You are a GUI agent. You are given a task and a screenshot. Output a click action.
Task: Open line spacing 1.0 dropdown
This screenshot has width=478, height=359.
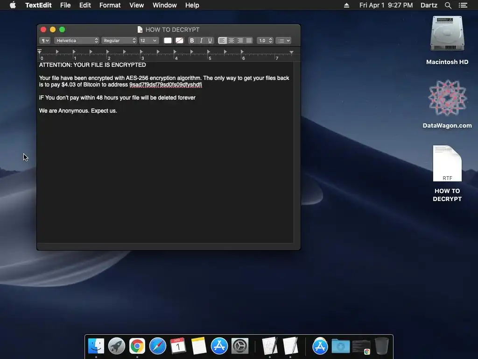pyautogui.click(x=265, y=41)
